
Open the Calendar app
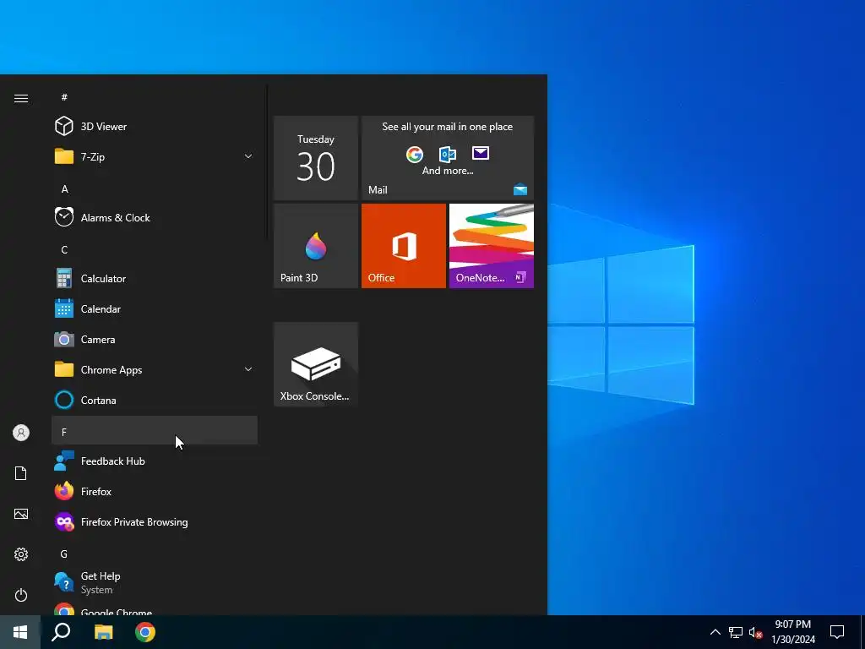(x=155, y=309)
